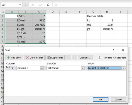Screen dimensions: 132x105
Task: Click cell containing '1 gb'
Action: [x=25, y=29]
